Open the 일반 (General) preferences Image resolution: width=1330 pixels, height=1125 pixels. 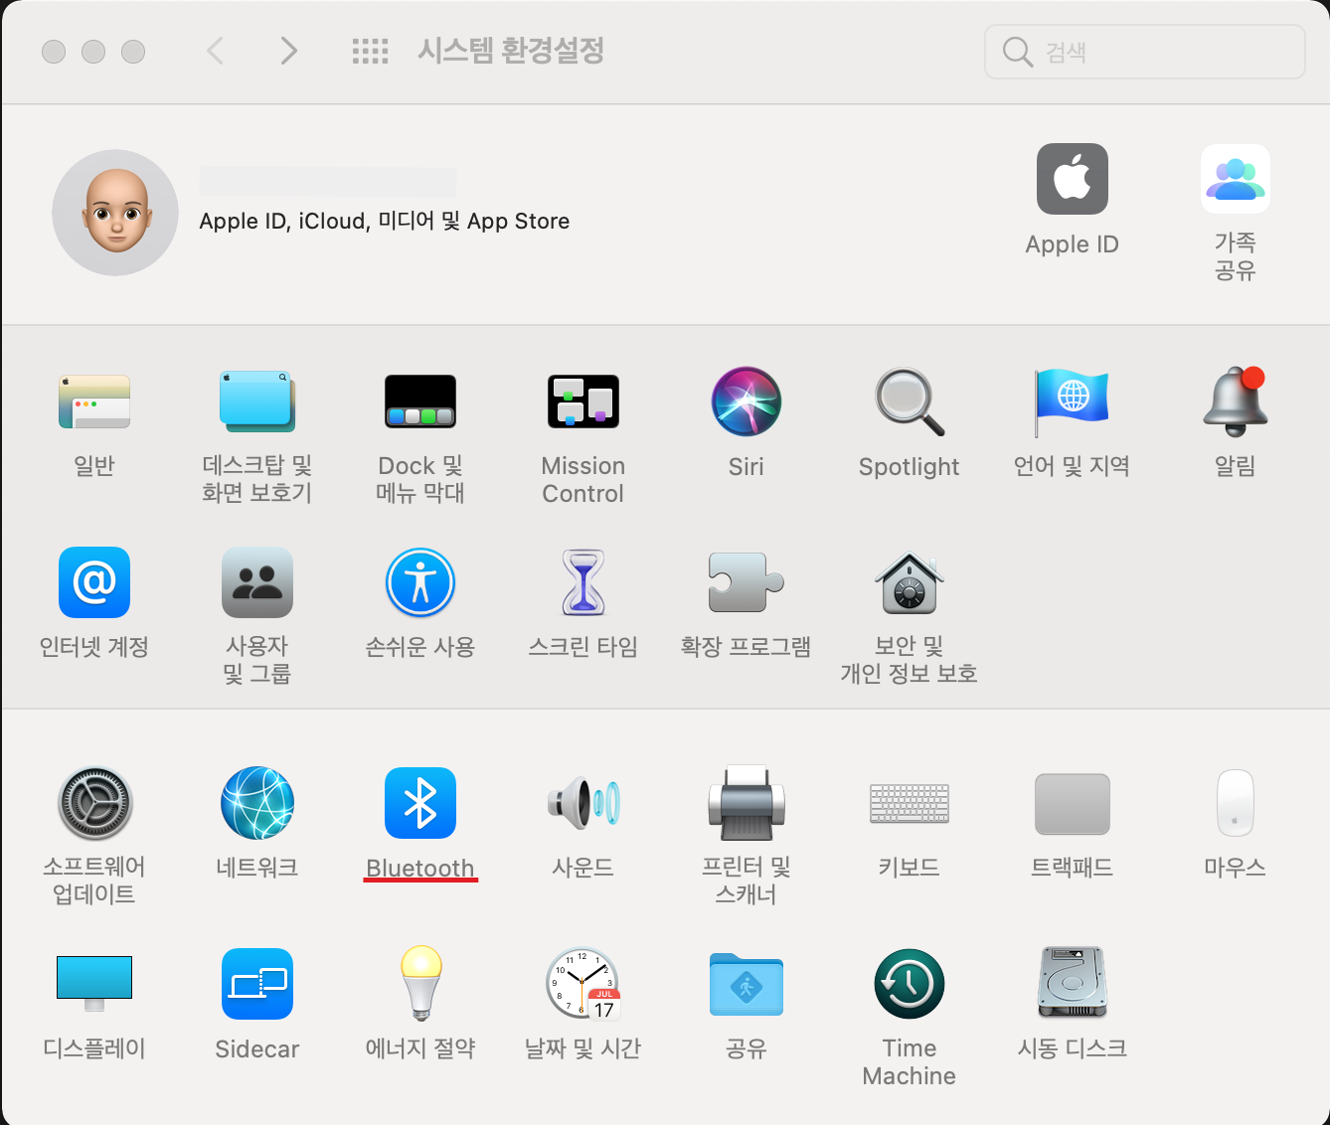pyautogui.click(x=94, y=402)
